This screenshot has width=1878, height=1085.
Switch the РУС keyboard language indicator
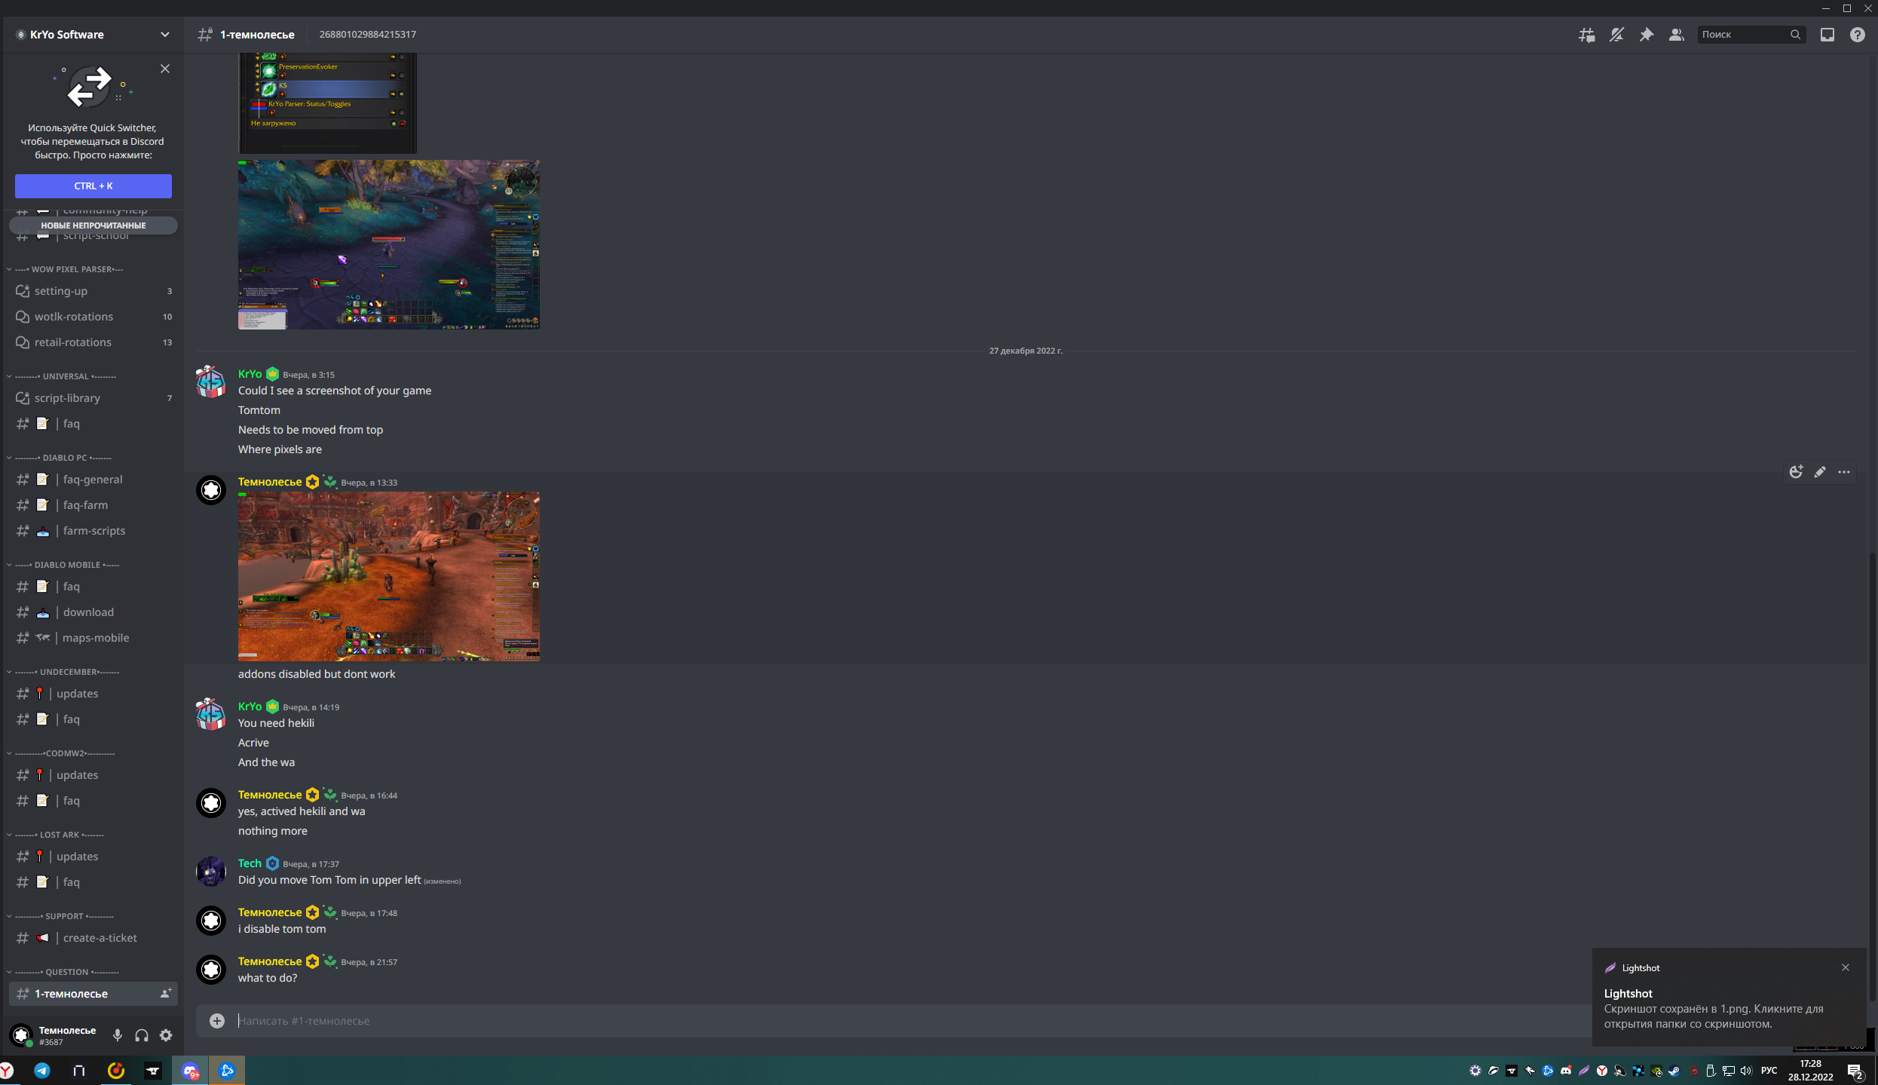tap(1769, 1071)
